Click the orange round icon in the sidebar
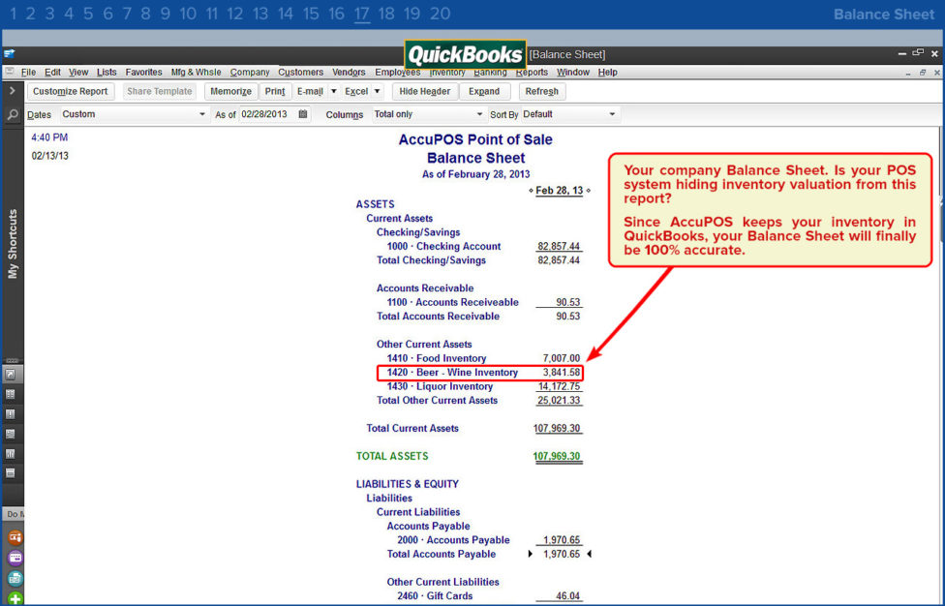The width and height of the screenshot is (945, 606). pos(15,537)
